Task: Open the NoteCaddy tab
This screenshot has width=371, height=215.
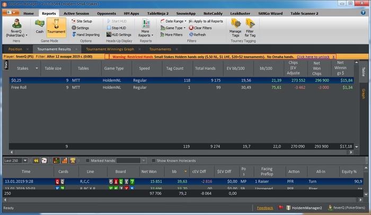Action: (213, 13)
